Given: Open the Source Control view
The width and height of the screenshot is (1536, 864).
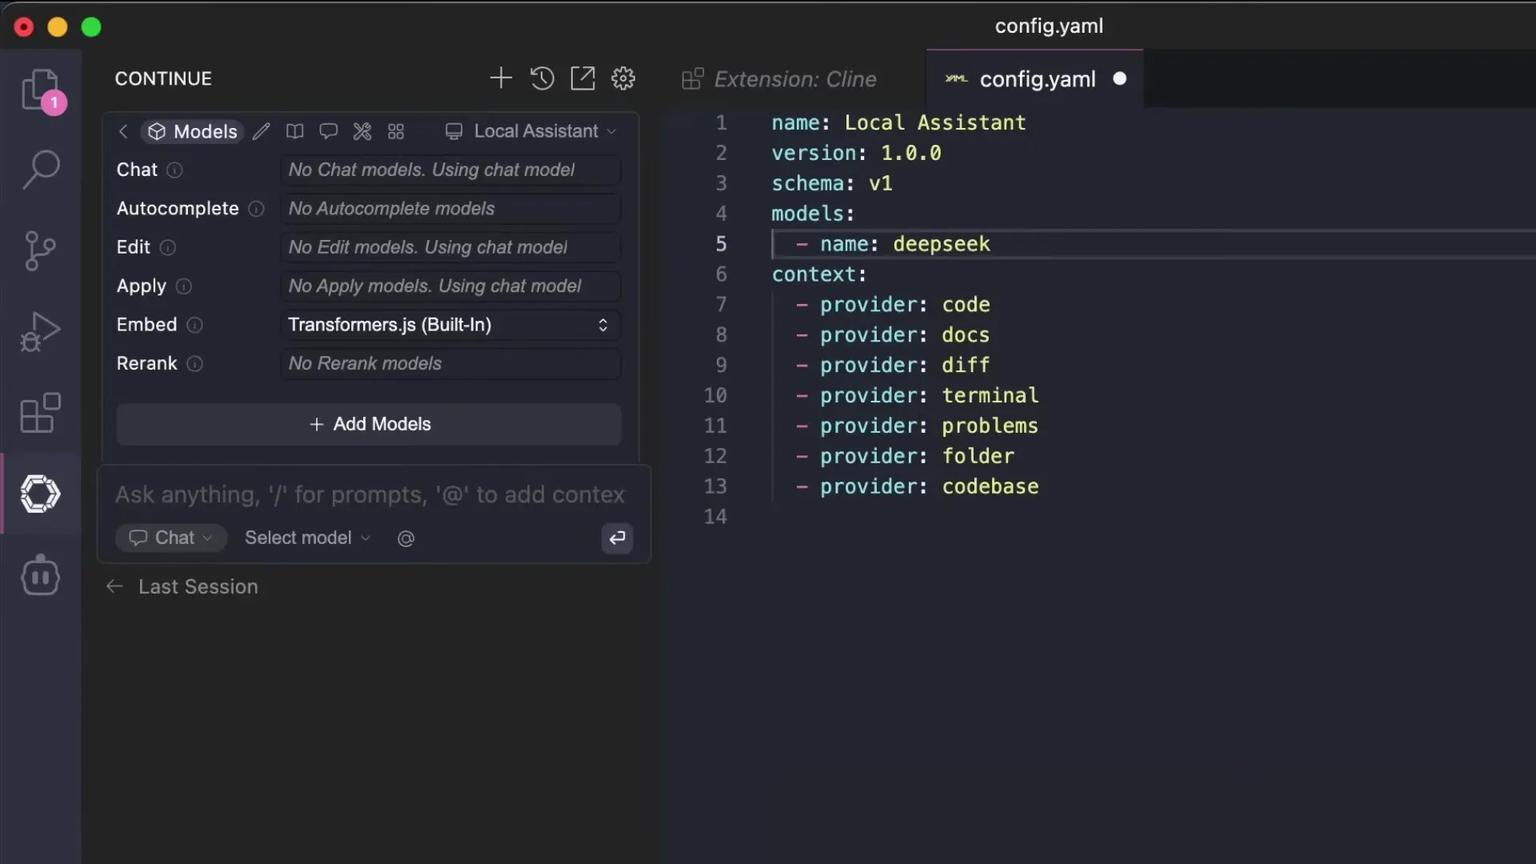Looking at the screenshot, I should point(40,251).
